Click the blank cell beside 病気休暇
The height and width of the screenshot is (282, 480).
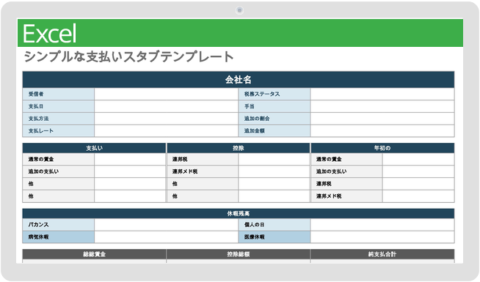click(166, 237)
